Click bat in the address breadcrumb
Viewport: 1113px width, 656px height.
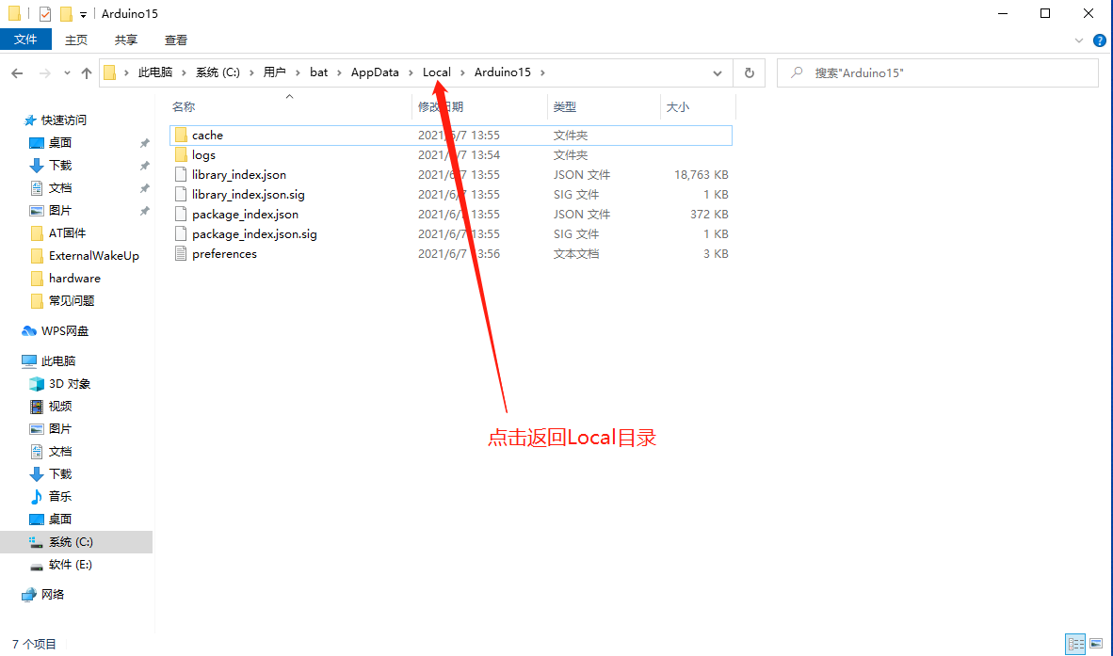click(x=318, y=72)
